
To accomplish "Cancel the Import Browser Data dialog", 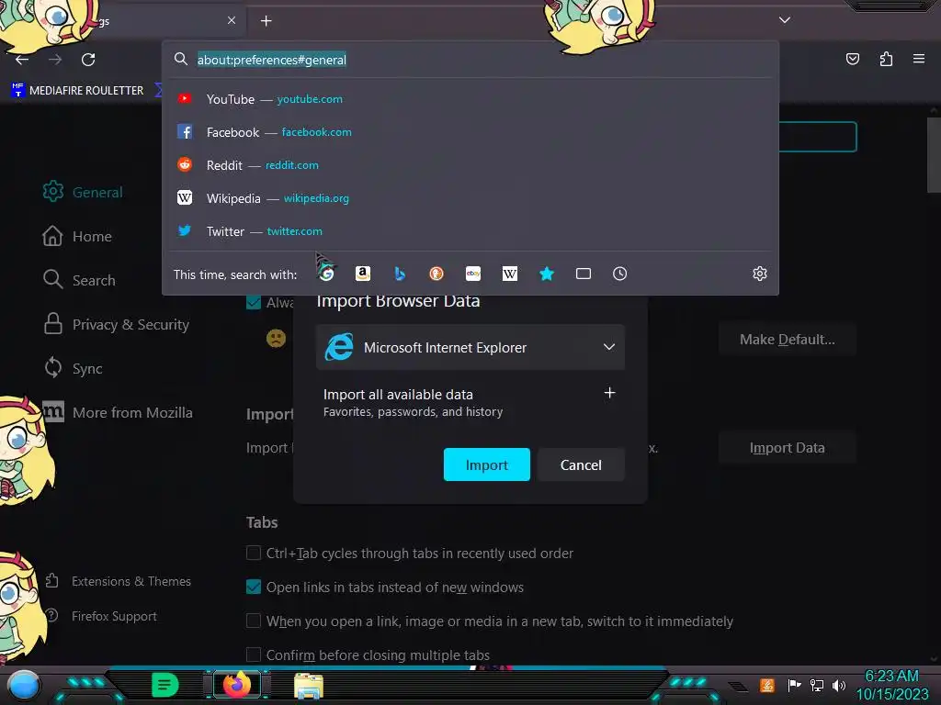I will click(581, 464).
